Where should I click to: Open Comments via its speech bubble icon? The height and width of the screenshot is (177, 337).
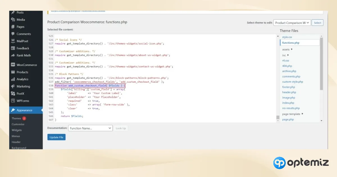click(13, 34)
